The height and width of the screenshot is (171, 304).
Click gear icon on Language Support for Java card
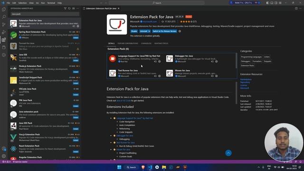tap(160, 61)
